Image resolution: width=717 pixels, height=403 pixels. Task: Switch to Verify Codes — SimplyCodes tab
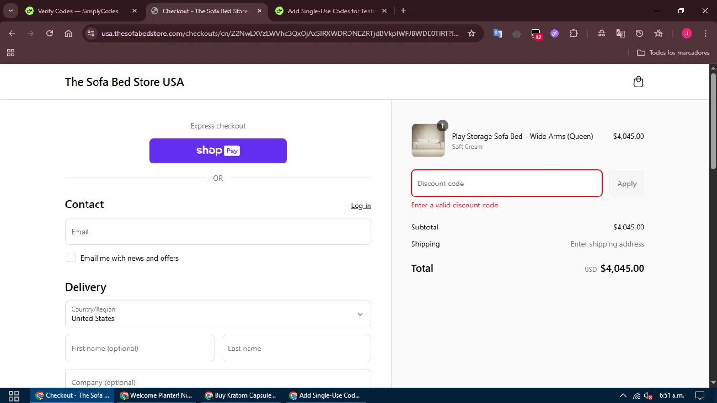point(78,11)
